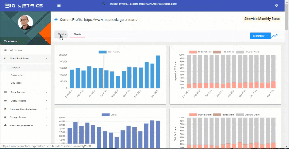The height and width of the screenshot is (149, 289).
Task: Click the URL search field in the header
Action: coord(143,4)
